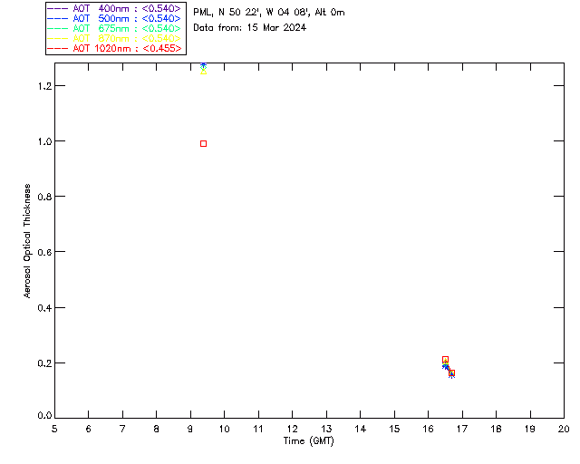Click the 0.2 y-axis tick label
This screenshot has height=464, width=580.
point(44,363)
